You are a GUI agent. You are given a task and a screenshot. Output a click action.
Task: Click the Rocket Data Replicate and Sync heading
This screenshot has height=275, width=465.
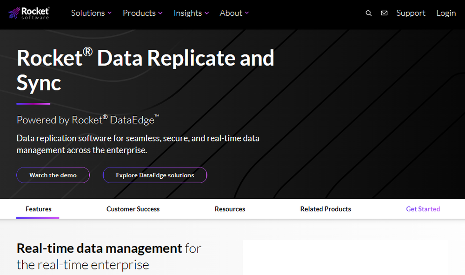(145, 70)
